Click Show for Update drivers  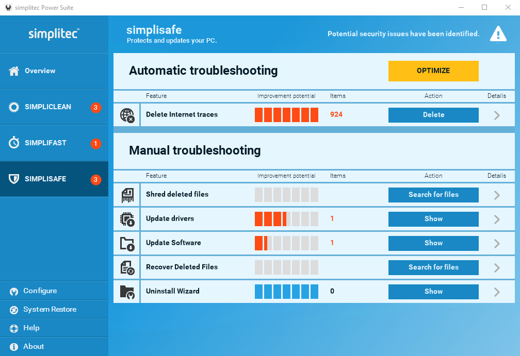click(x=433, y=219)
